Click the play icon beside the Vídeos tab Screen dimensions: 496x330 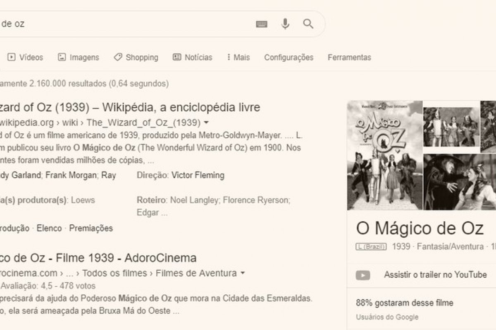[11, 57]
